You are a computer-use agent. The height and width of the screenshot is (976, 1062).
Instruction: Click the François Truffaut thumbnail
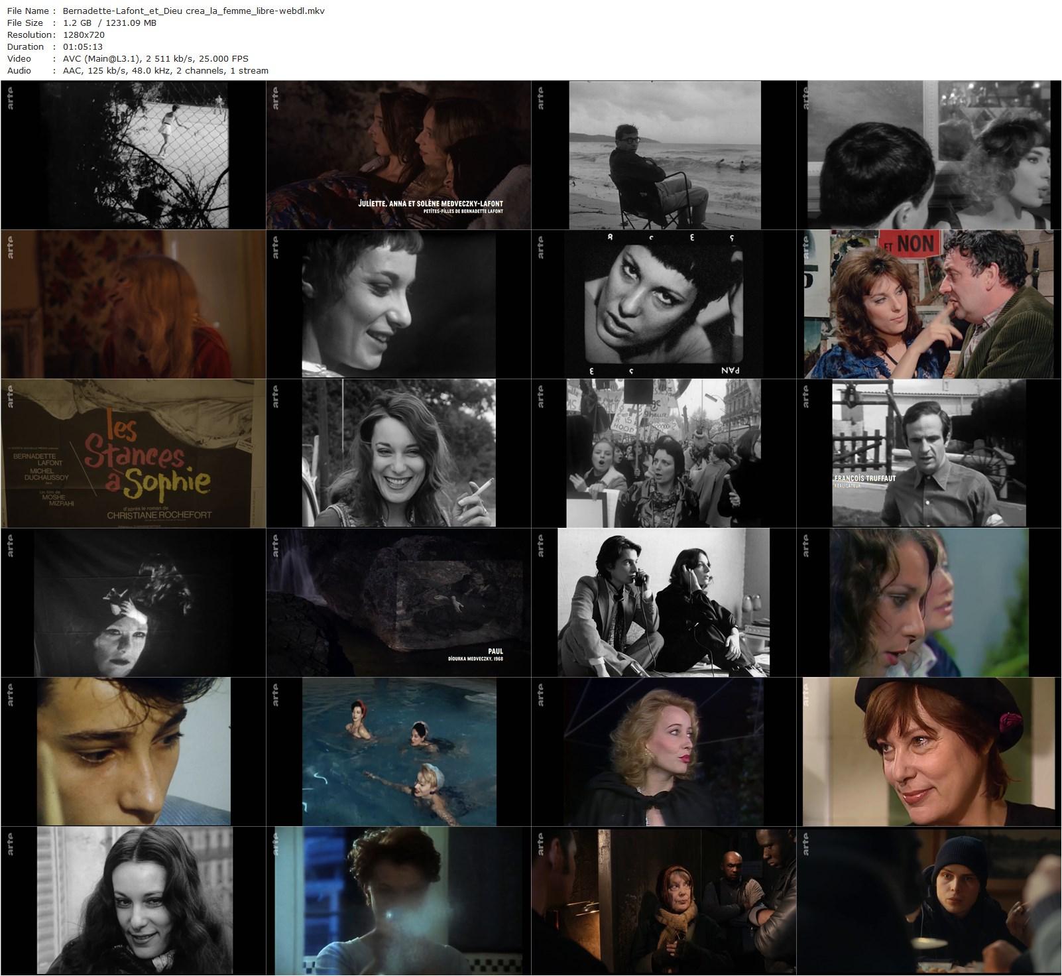pyautogui.click(x=929, y=454)
